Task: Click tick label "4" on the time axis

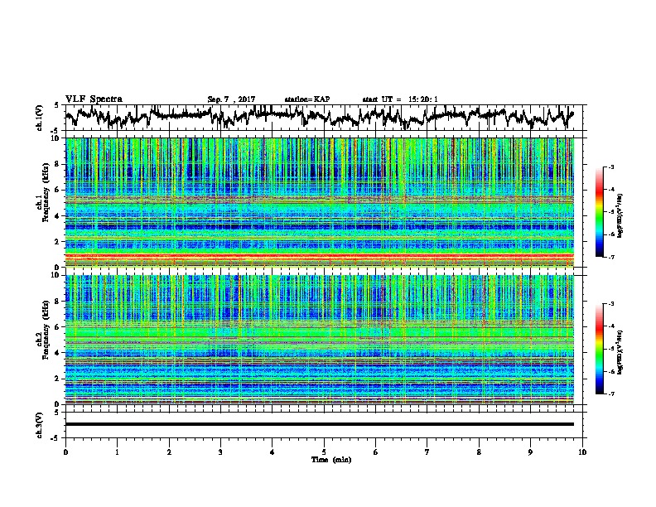Action: point(273,452)
